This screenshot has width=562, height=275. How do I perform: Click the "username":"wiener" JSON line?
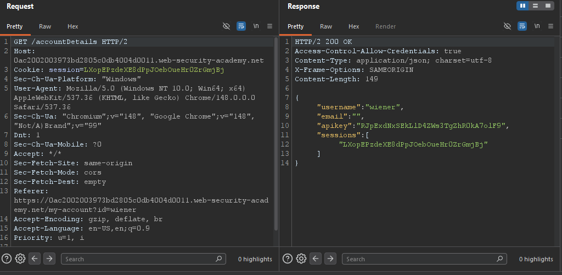(361, 107)
